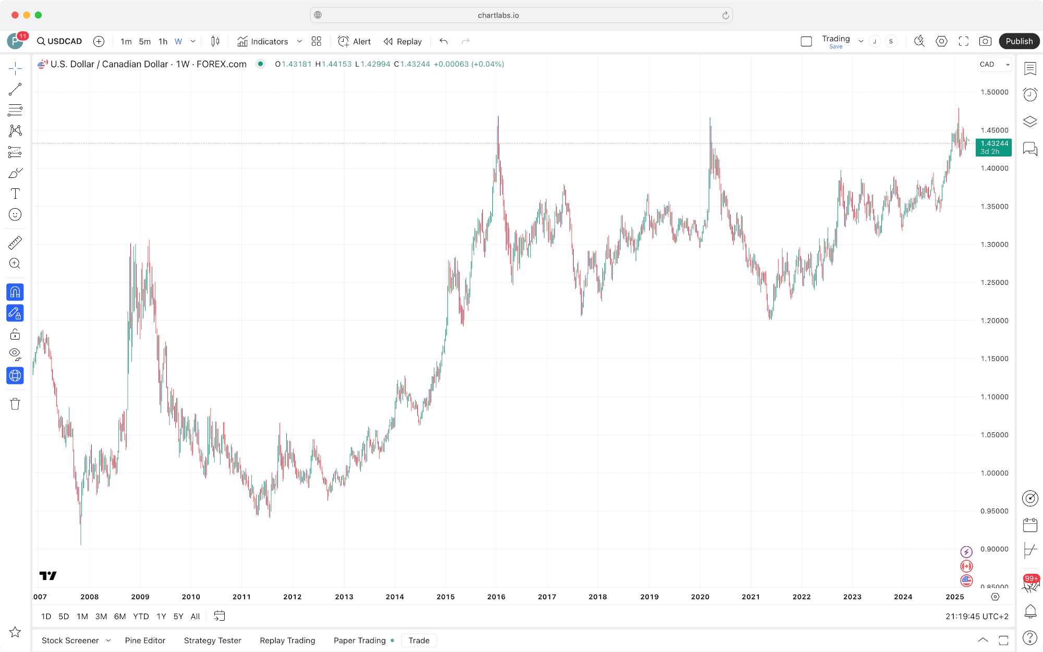Open the Alerts alarm clock panel
The image size is (1043, 652).
(1030, 94)
